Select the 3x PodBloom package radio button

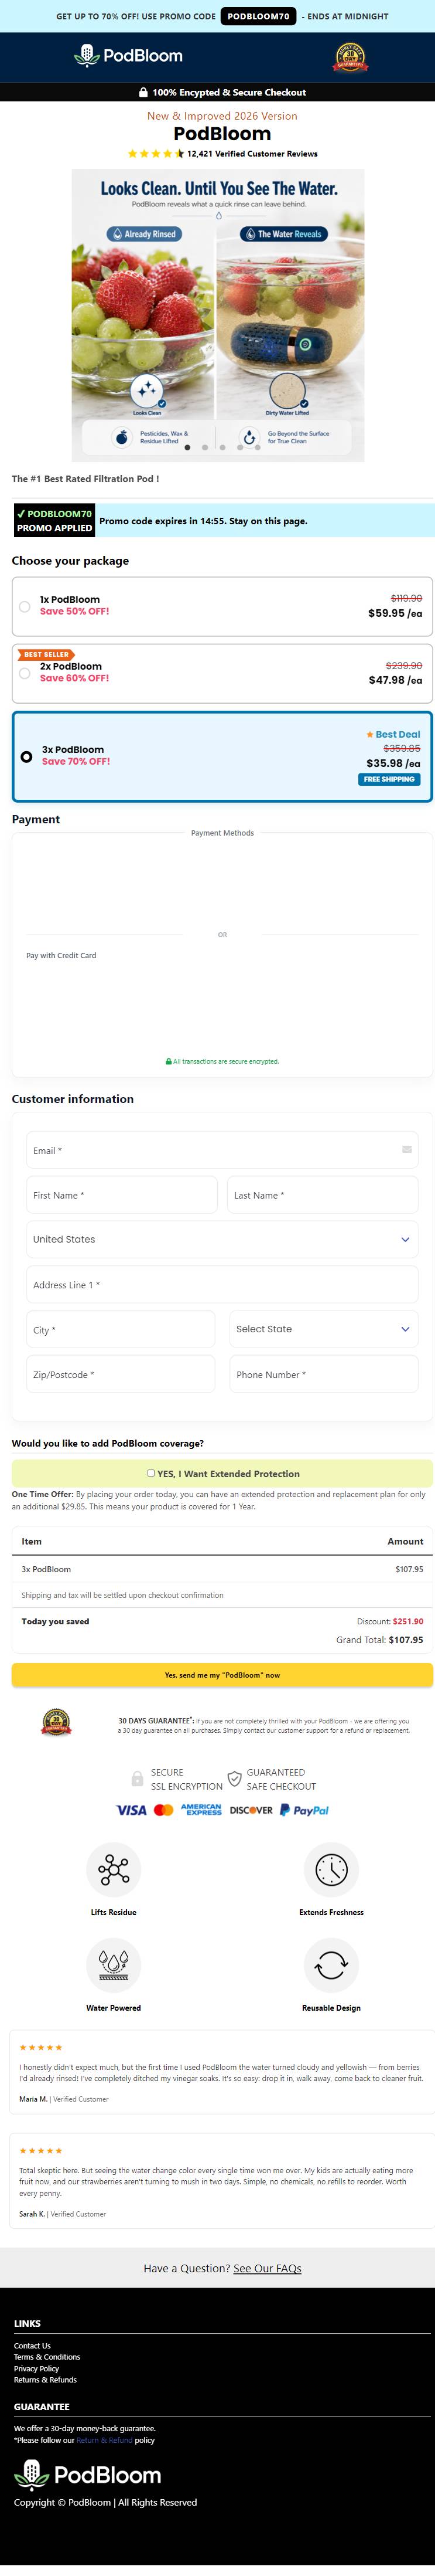click(27, 756)
